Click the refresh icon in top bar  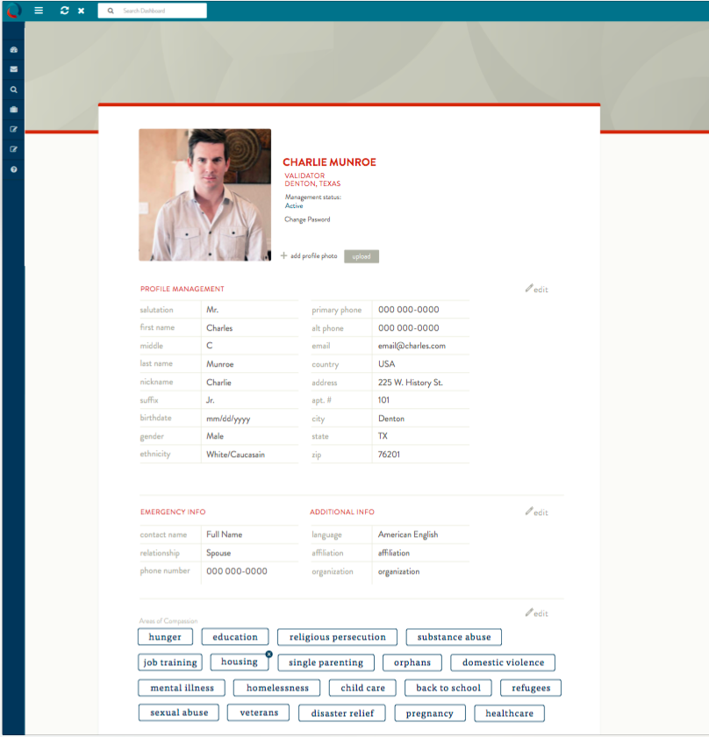(x=64, y=11)
